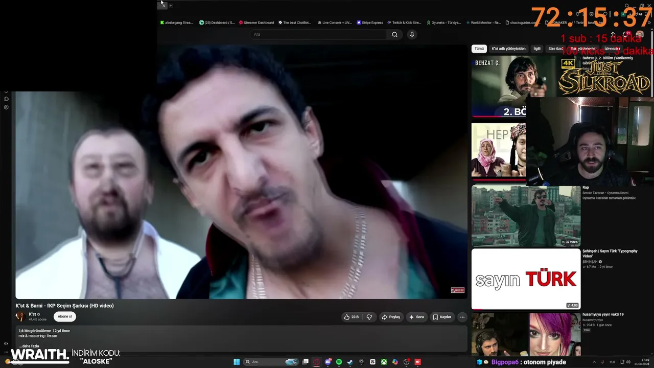Screen dimensions: 654x368
Task: Share the video via Paylaş button
Action: click(x=391, y=317)
